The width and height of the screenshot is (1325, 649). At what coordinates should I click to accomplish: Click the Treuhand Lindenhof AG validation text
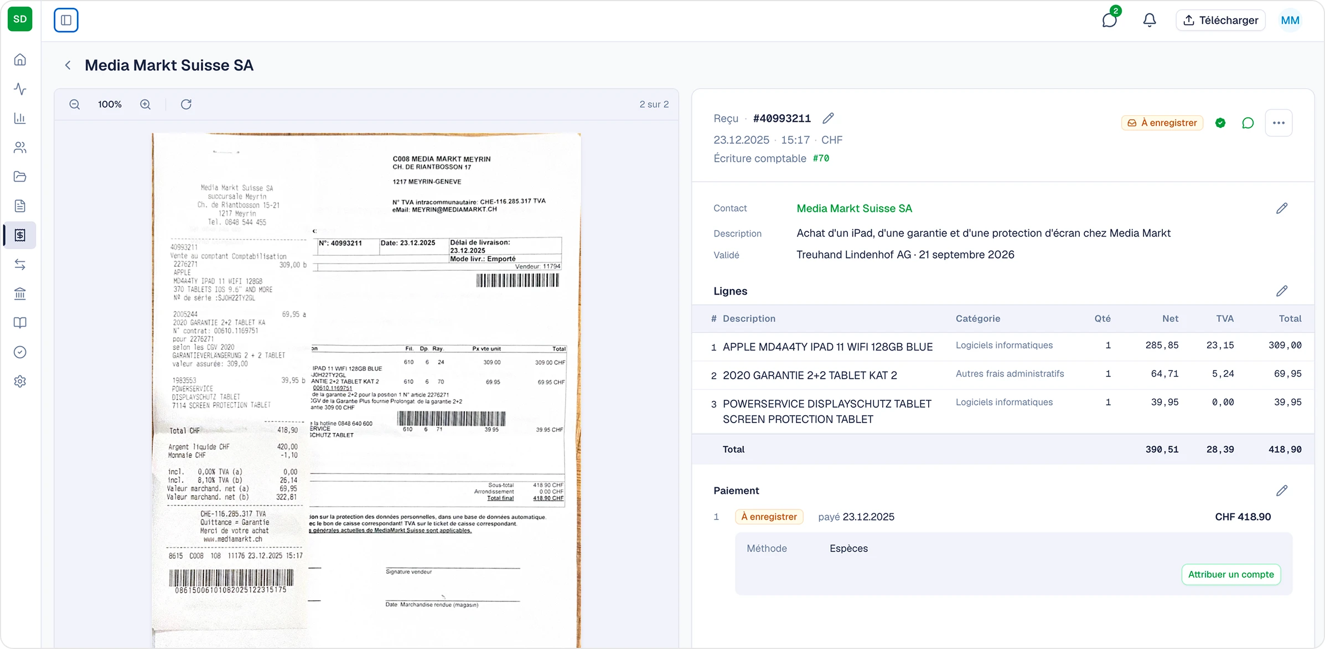905,255
